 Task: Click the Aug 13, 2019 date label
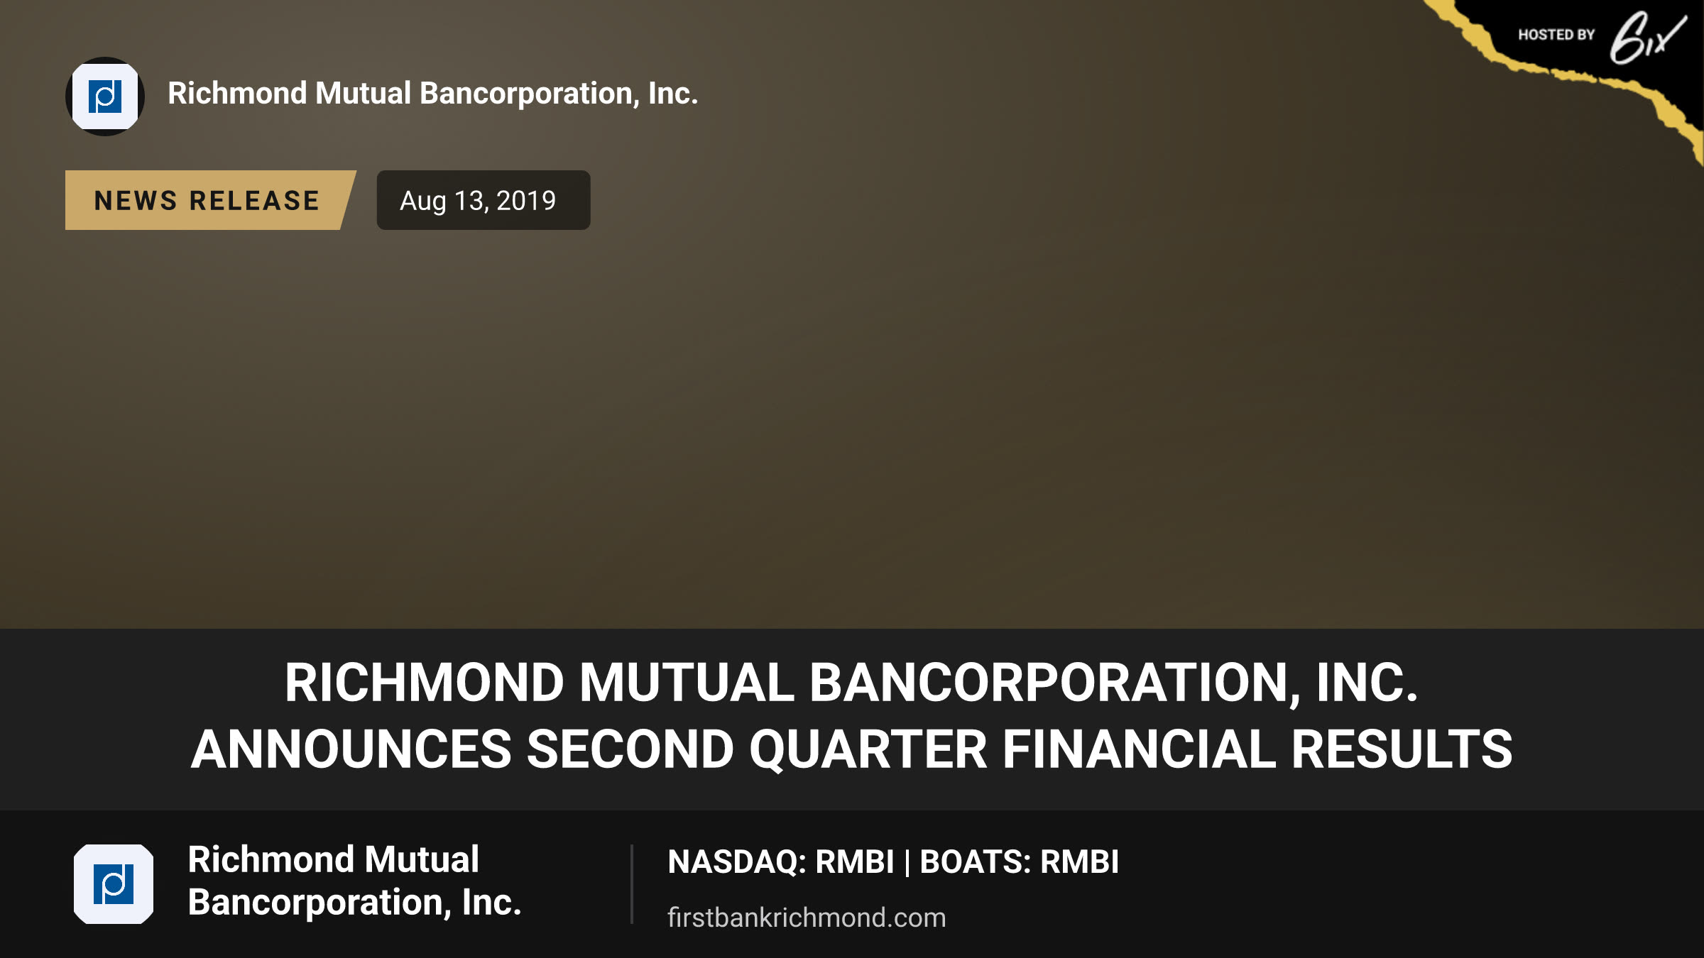tap(484, 200)
